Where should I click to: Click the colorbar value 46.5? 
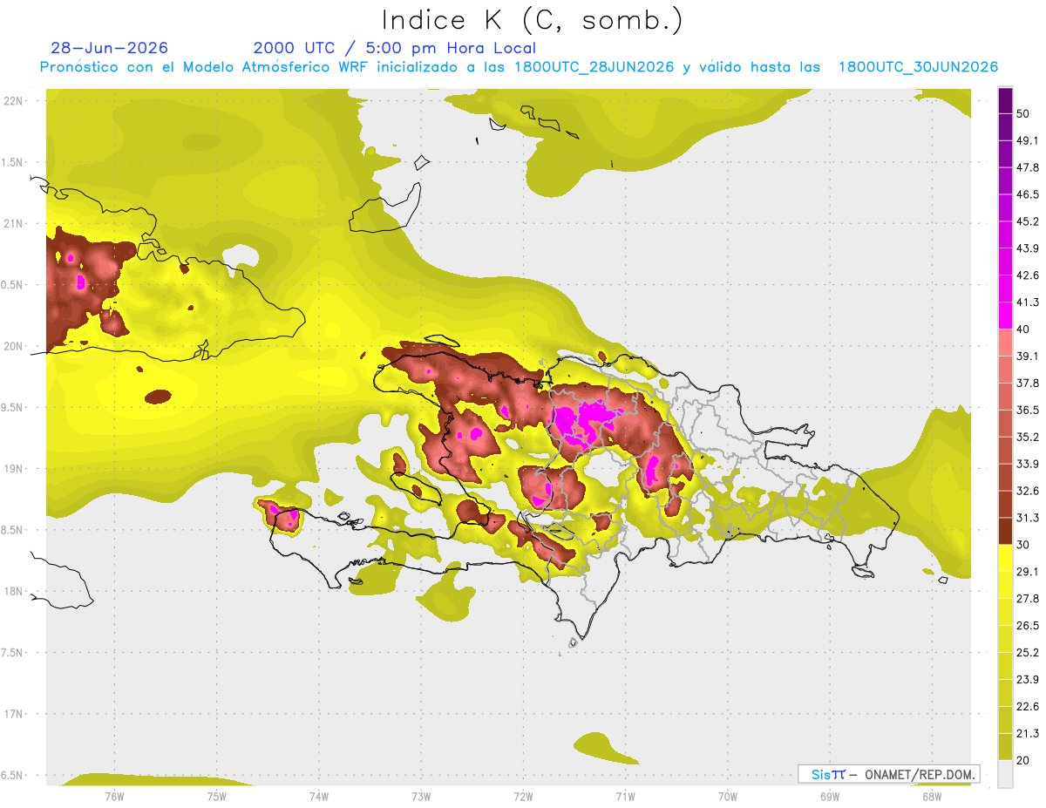click(x=1028, y=195)
